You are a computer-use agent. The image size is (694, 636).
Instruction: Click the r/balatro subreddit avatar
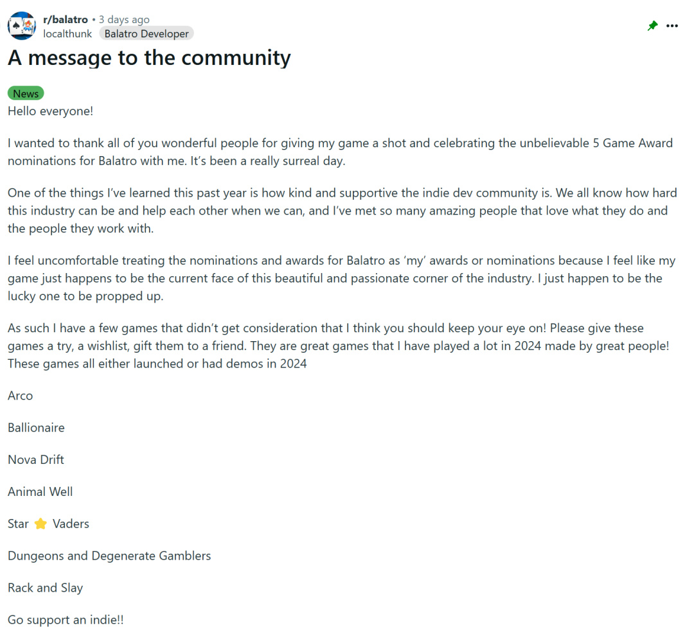coord(22,26)
